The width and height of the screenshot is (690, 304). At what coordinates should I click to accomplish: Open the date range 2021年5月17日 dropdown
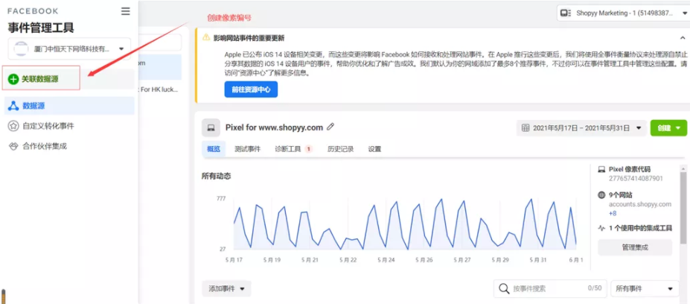[581, 128]
